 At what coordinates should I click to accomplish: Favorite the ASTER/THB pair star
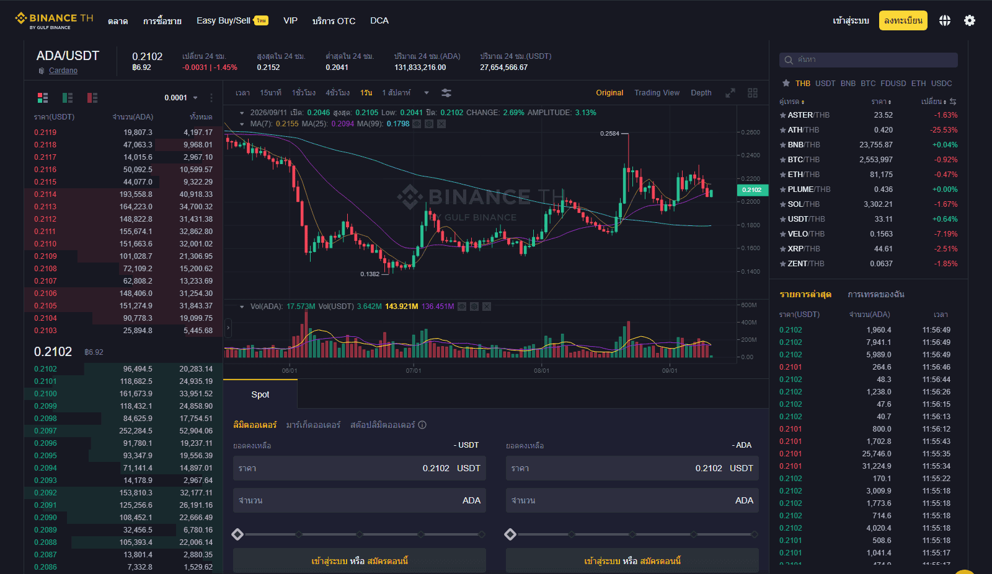pyautogui.click(x=783, y=115)
